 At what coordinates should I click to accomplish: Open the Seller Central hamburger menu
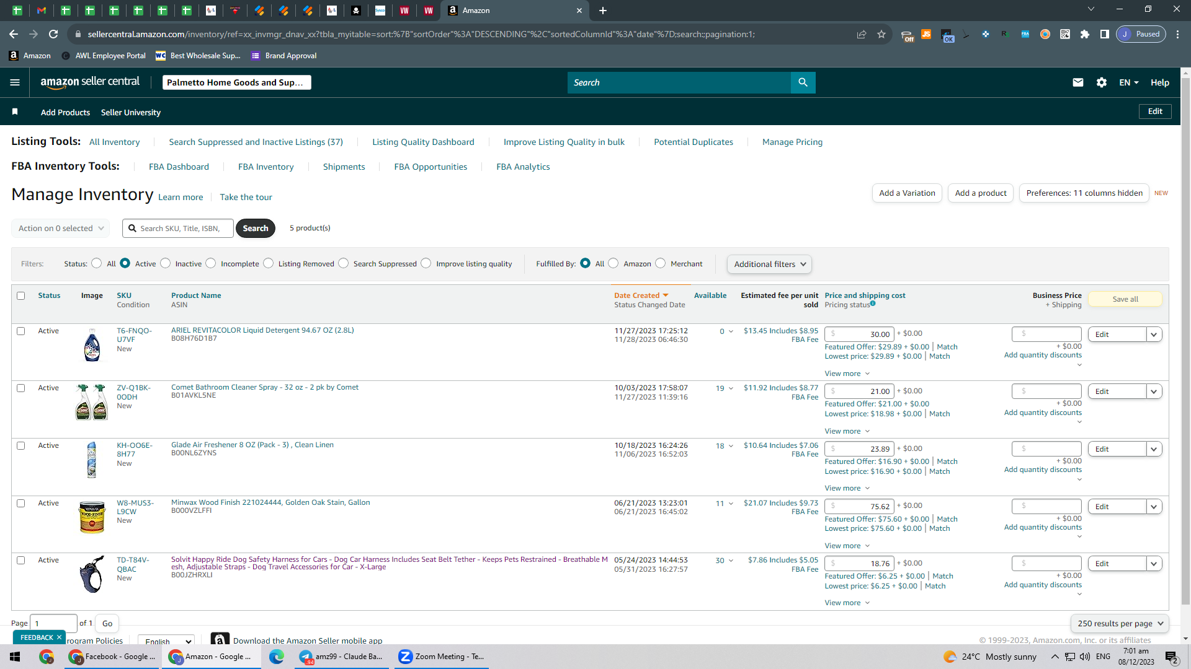(15, 82)
